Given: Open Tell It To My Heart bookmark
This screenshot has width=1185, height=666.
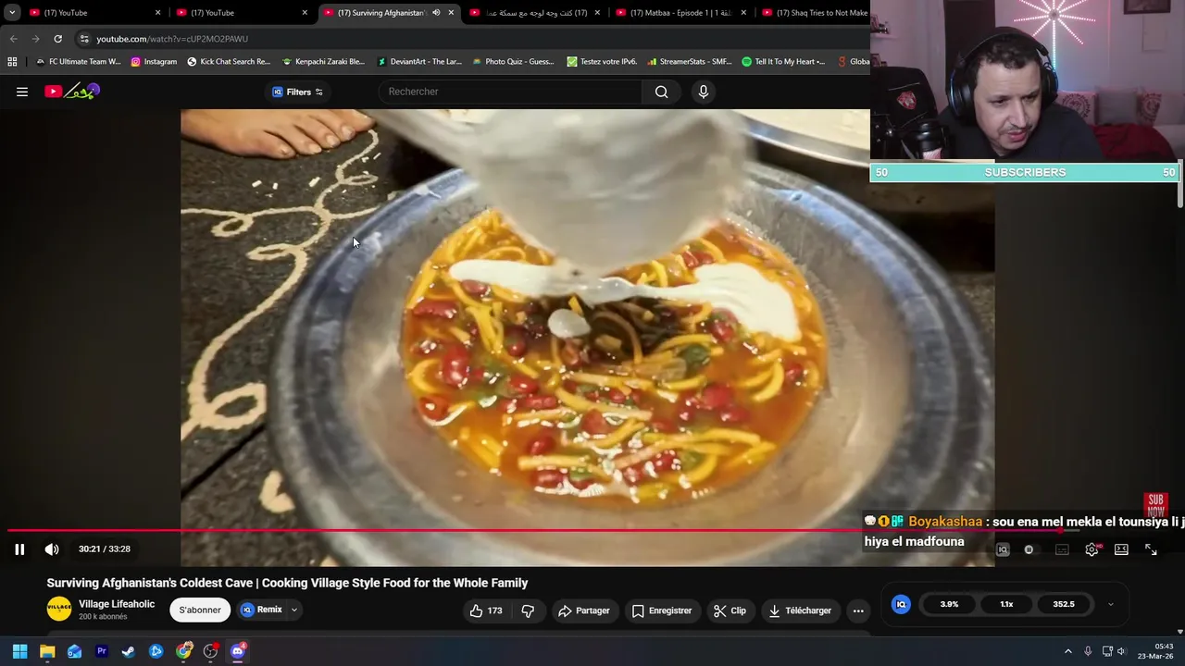Looking at the screenshot, I should click(x=784, y=62).
